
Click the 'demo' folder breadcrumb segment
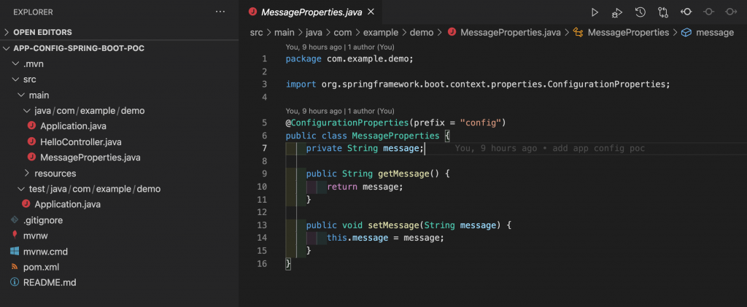pos(423,33)
